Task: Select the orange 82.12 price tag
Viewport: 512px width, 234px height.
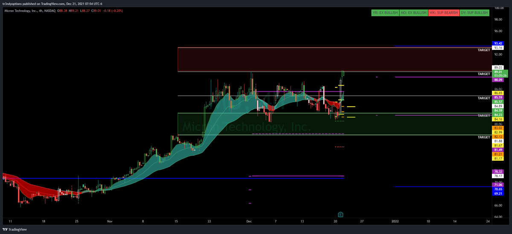Action: 498,136
